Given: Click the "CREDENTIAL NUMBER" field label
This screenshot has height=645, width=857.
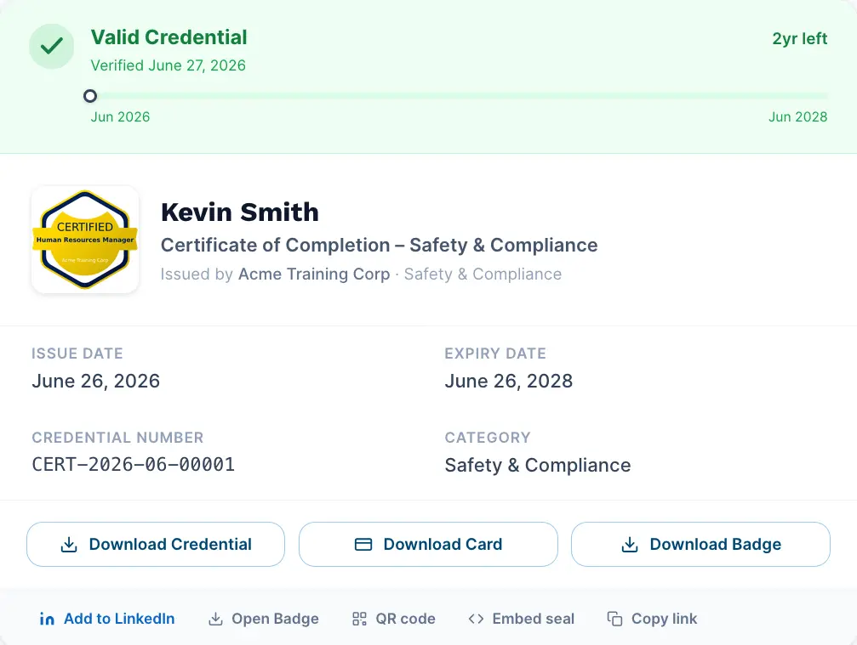Looking at the screenshot, I should point(117,438).
